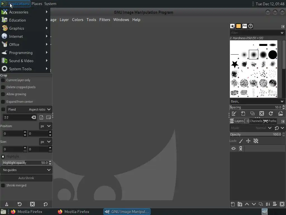Open the Position unit px dropdown
Image resolution: width=286 pixels, height=215 pixels.
point(46,126)
